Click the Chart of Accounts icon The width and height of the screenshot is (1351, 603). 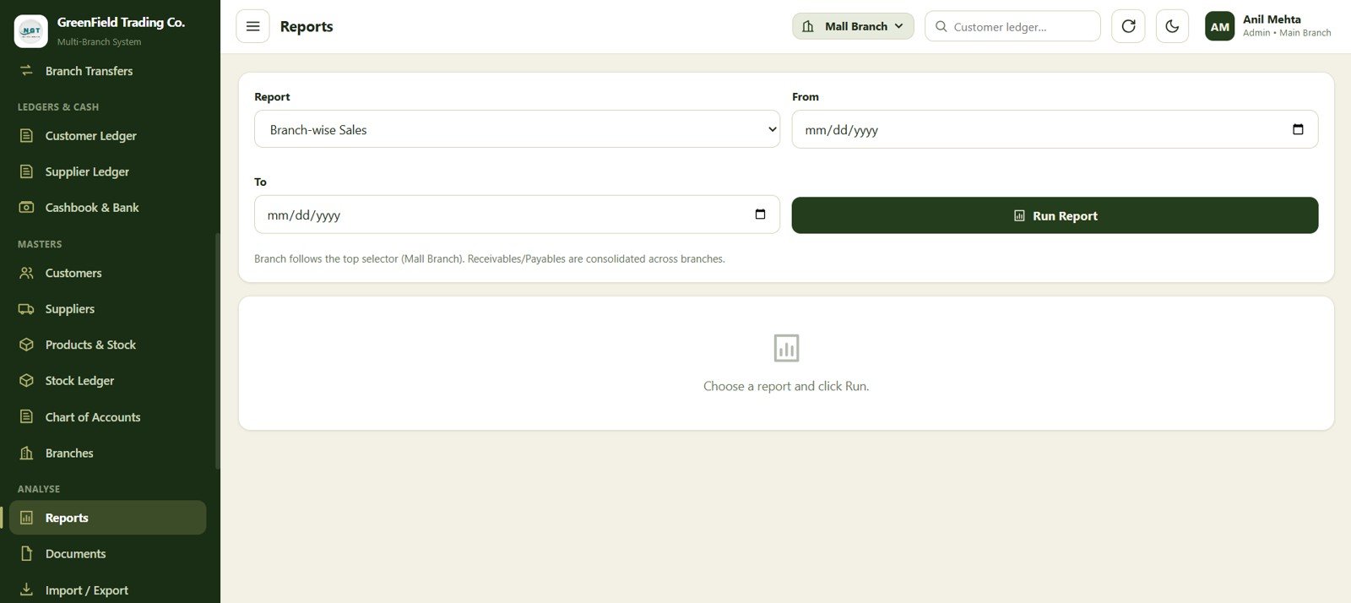tap(27, 416)
